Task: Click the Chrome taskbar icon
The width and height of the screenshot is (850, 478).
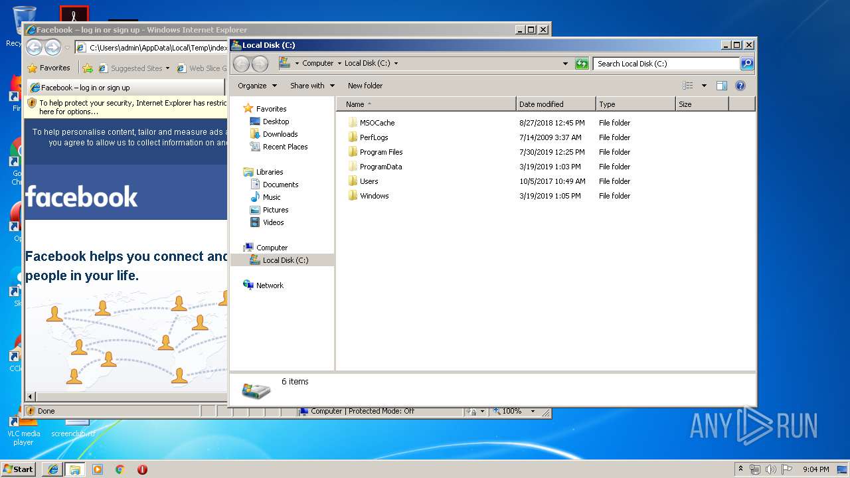Action: (120, 469)
